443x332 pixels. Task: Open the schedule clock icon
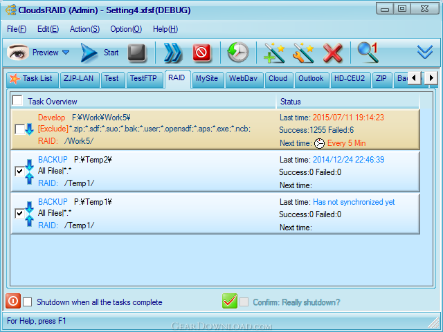pyautogui.click(x=238, y=53)
